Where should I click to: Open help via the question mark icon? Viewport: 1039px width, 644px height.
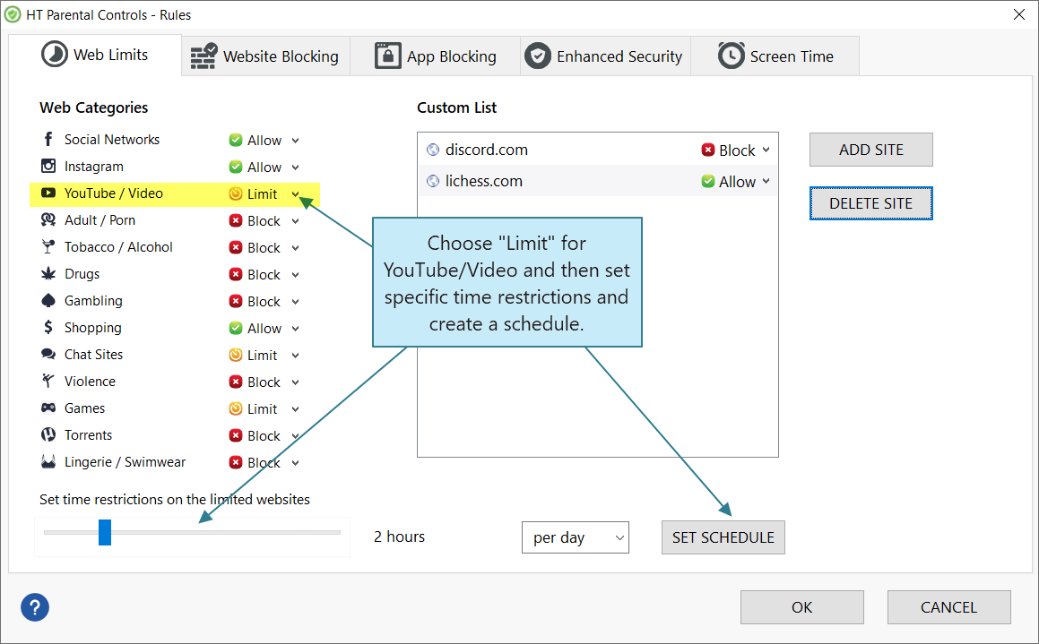pos(34,607)
